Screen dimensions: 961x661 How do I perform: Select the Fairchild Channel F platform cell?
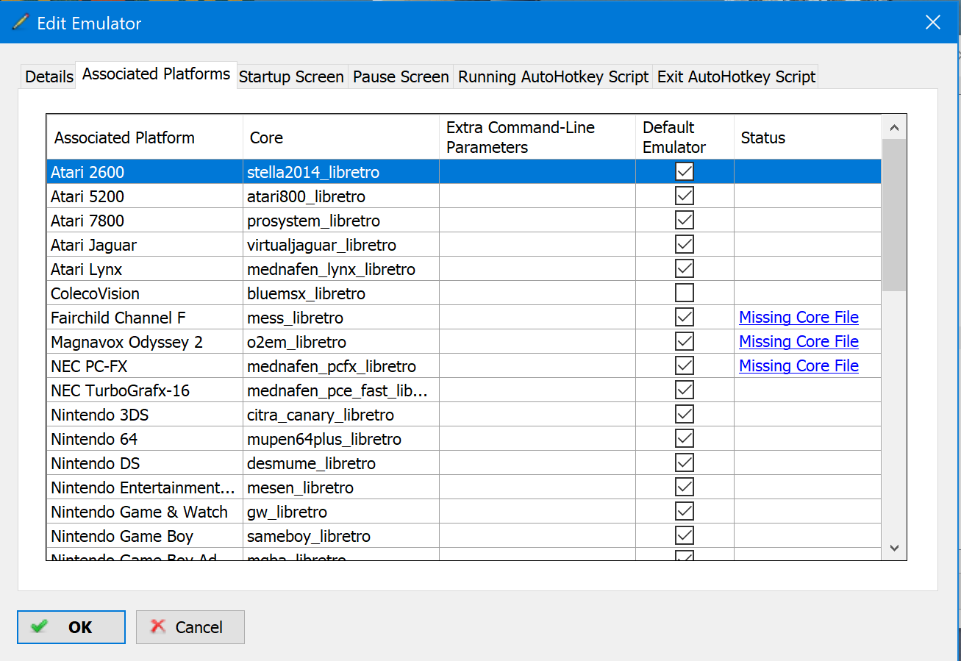(145, 318)
